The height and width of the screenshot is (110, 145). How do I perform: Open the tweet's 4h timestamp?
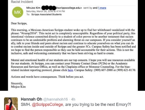pos(73,99)
